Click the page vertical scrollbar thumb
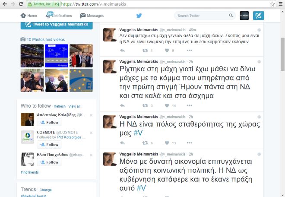 (283, 54)
